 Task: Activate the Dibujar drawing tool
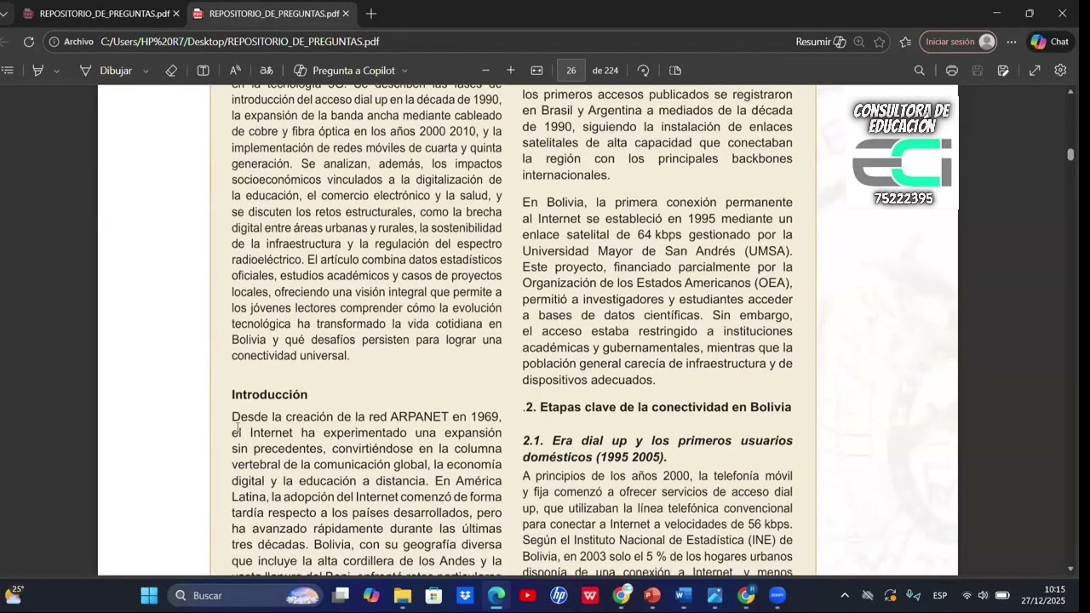[106, 71]
